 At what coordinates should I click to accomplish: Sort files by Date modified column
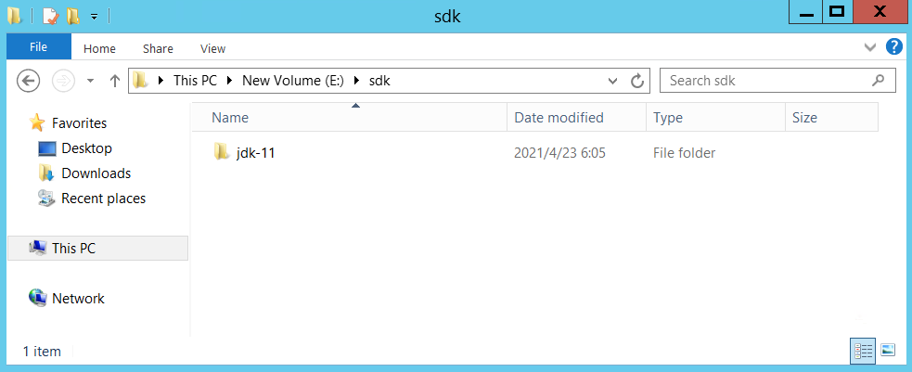tap(559, 118)
